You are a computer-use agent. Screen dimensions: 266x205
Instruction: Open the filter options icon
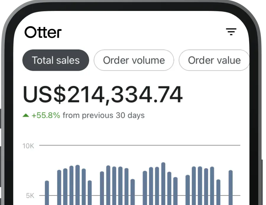point(231,32)
